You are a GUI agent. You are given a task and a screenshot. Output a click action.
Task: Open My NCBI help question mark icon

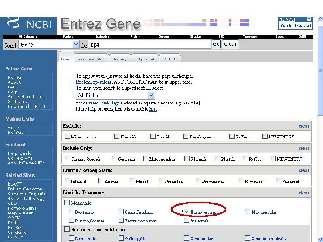tap(309, 19)
